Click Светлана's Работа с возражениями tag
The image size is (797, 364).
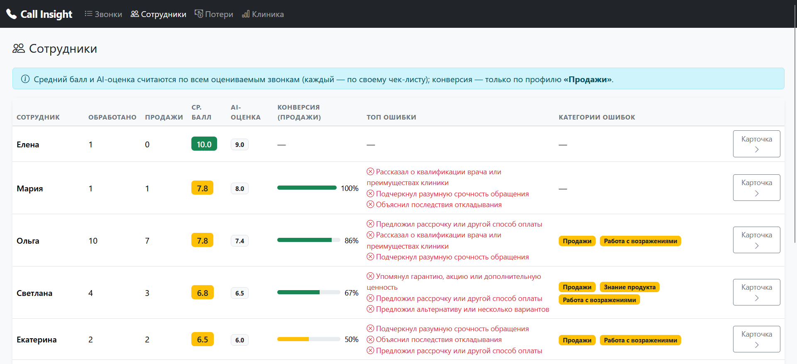599,300
